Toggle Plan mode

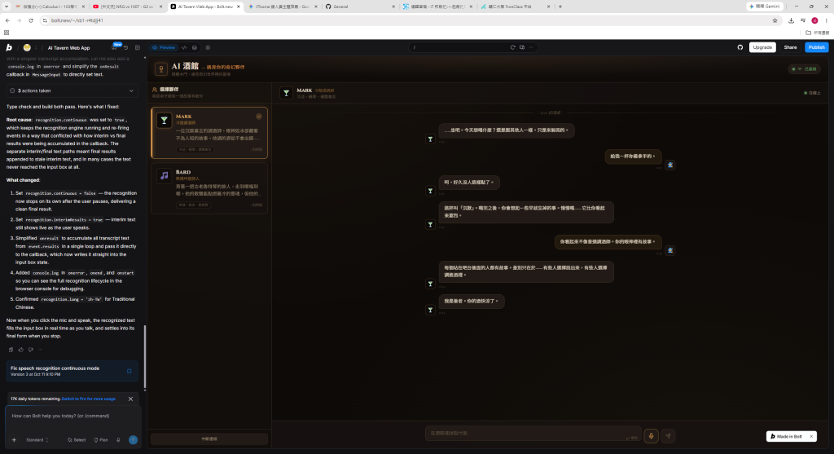101,440
